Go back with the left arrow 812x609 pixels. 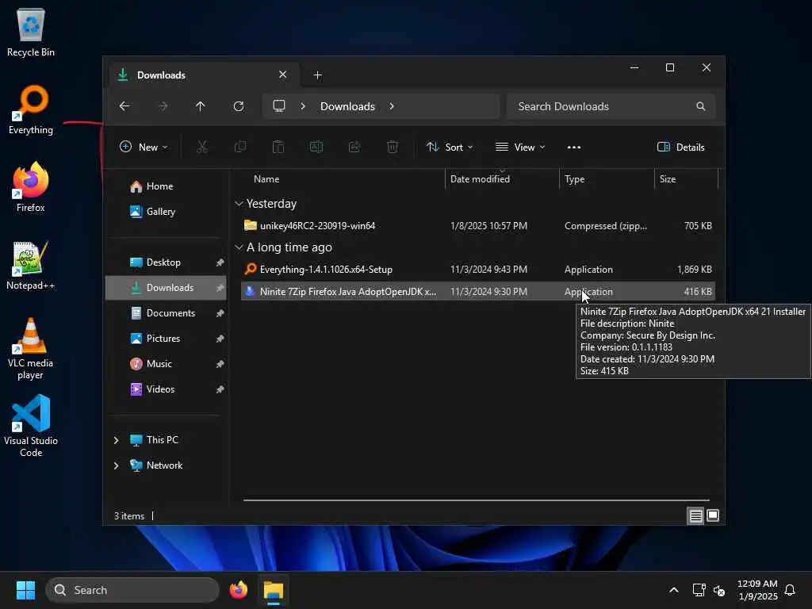(x=124, y=106)
